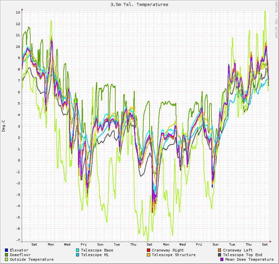Select the Telescope Structure legend text
Image resolution: width=279 pixels, height=264 pixels.
pos(174,255)
